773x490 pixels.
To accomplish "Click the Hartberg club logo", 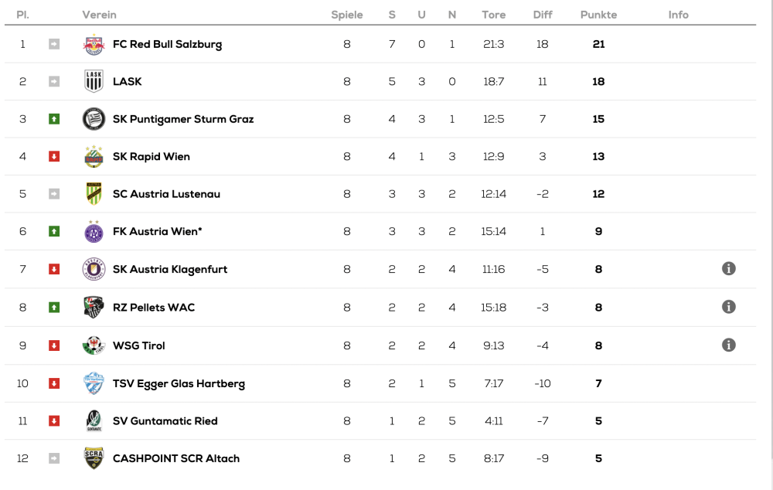I will (94, 383).
